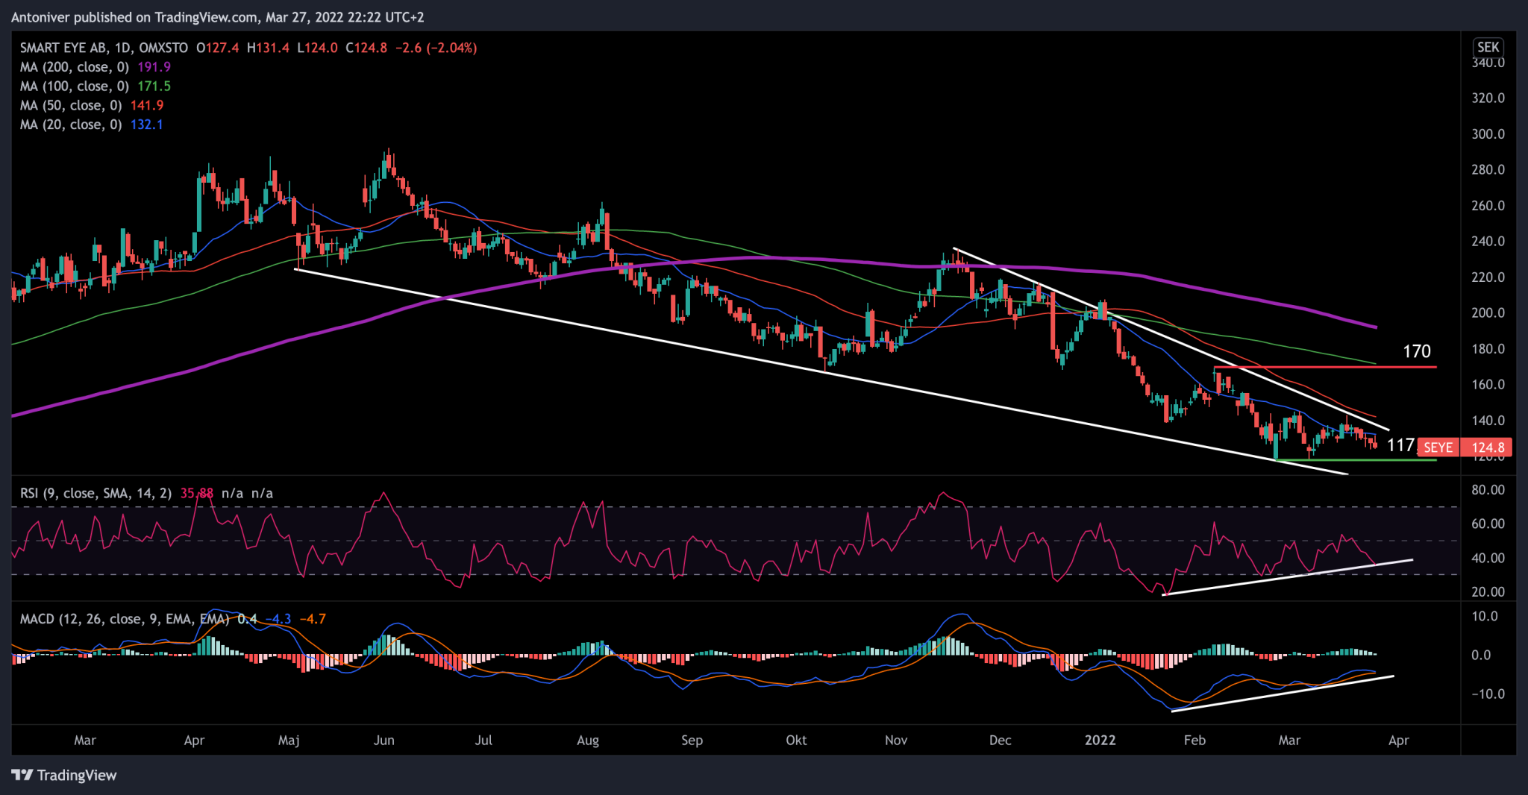Open the SEK currency selector
1528x795 pixels.
coord(1488,47)
